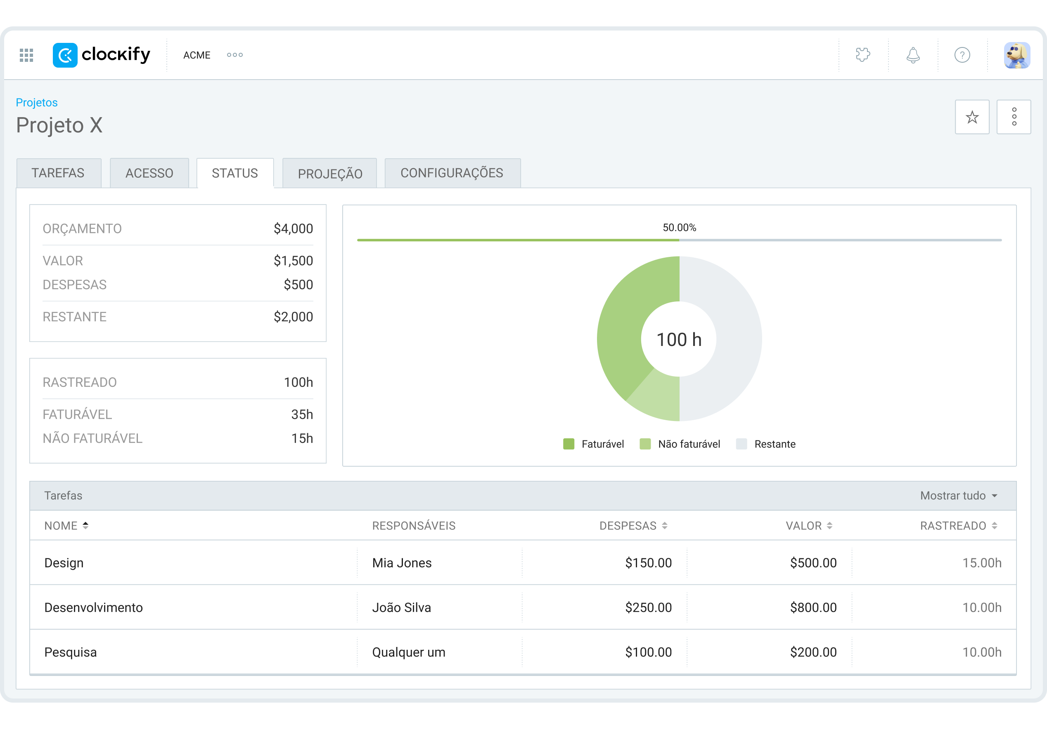The height and width of the screenshot is (729, 1047).
Task: Open the Mostrar tudo dropdown
Action: (959, 495)
